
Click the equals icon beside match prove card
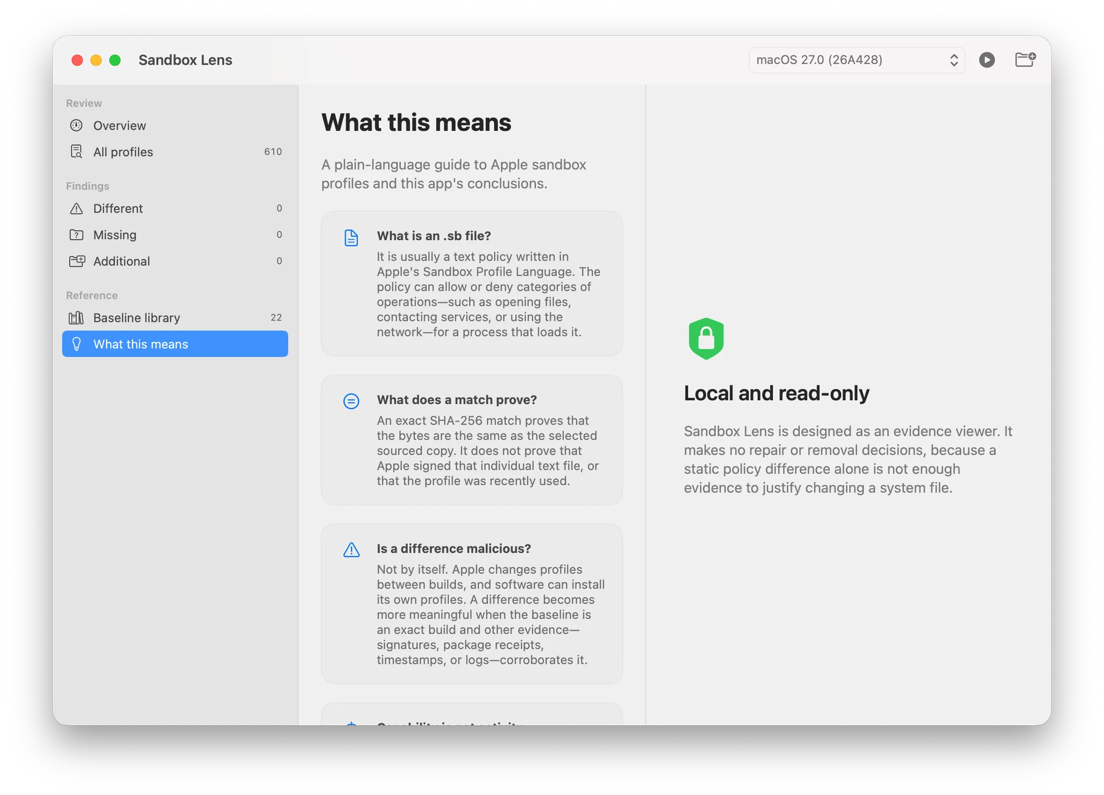pos(351,401)
